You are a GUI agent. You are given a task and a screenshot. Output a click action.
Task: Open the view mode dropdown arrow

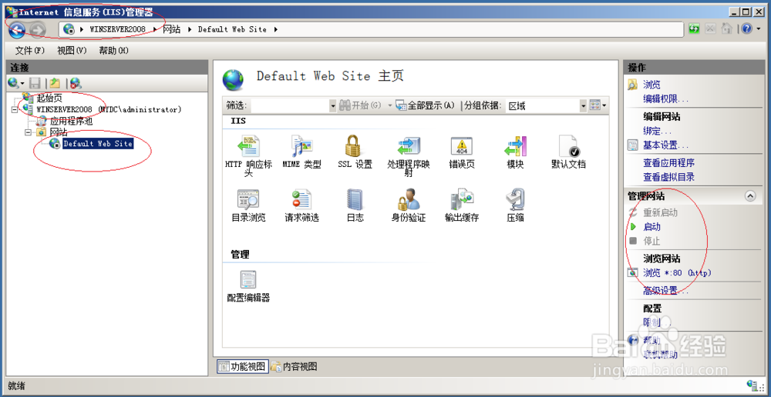click(604, 105)
